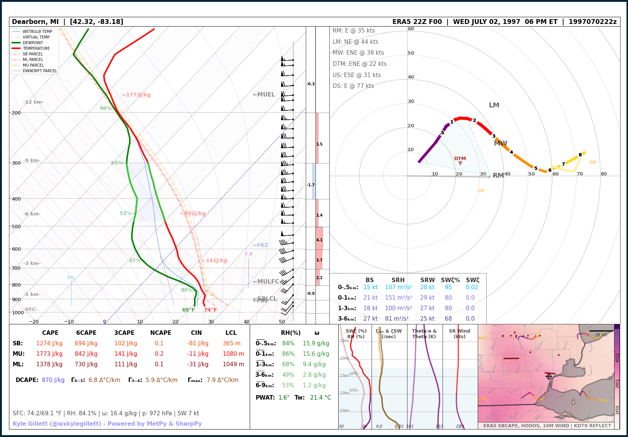Click the EIL marker on the skew-T
The height and width of the screenshot is (437, 628).
71,278
